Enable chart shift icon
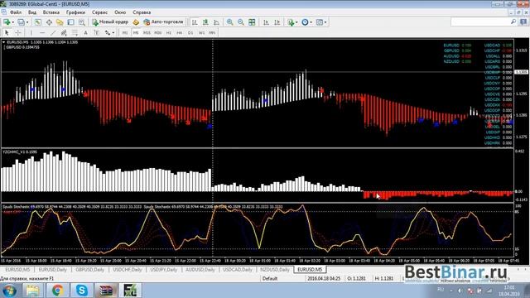Screen dimensions: 530x298 tap(277, 22)
